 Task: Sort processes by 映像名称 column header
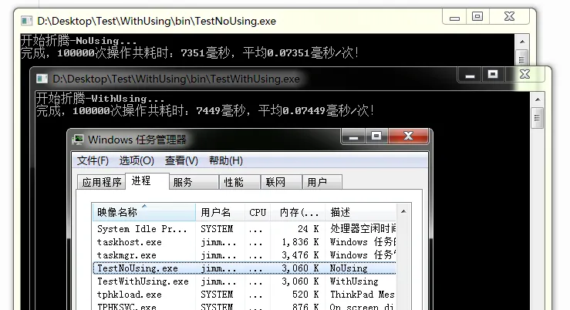144,212
